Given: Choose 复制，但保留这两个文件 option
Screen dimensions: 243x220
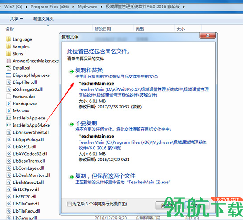Looking at the screenshot, I should coord(105,176).
